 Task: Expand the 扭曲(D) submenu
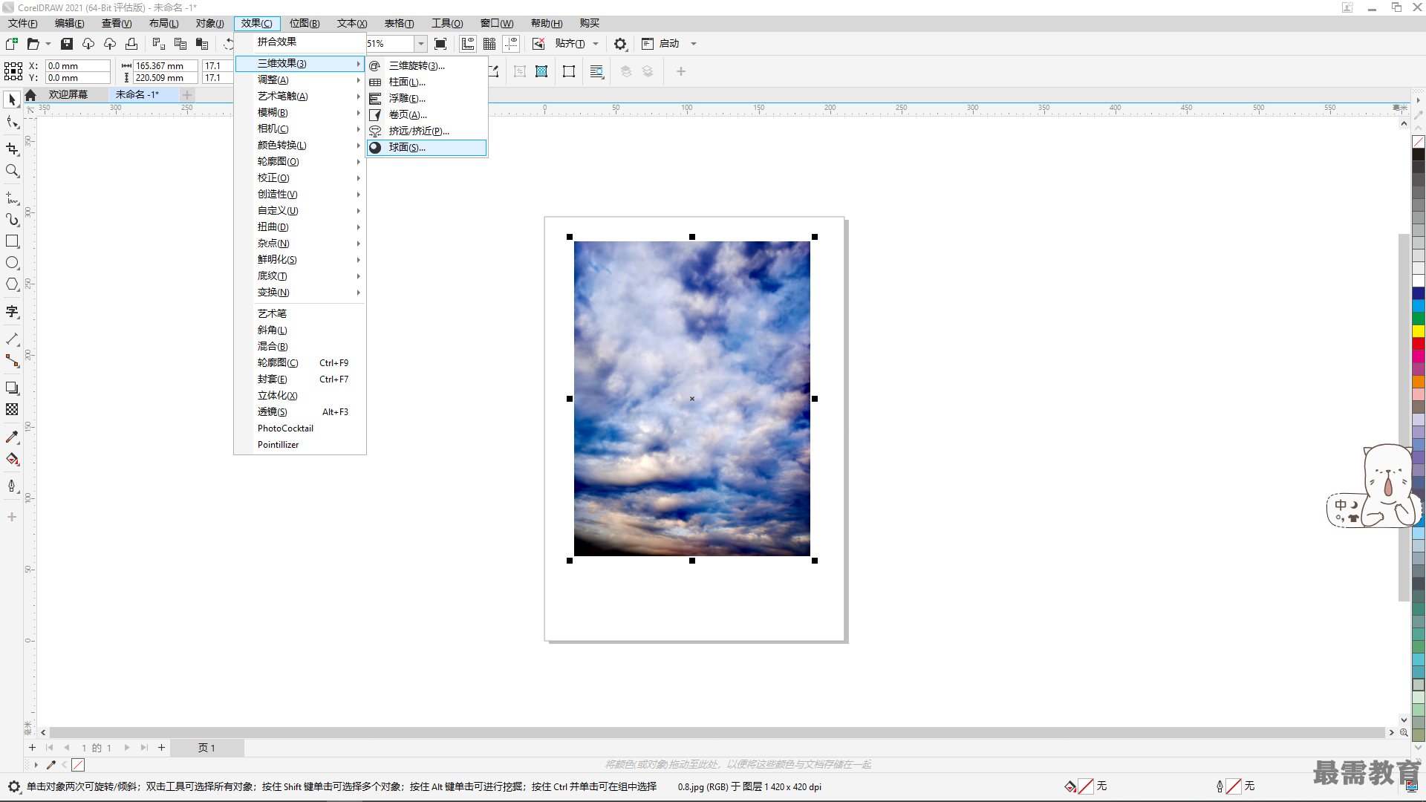[x=300, y=226]
